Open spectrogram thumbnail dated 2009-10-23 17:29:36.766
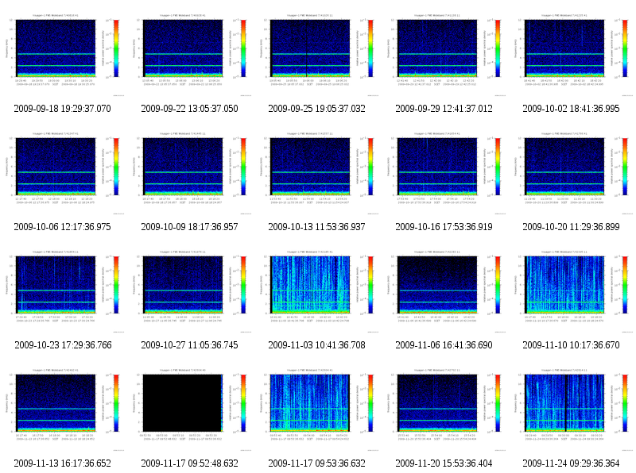 tap(63, 291)
